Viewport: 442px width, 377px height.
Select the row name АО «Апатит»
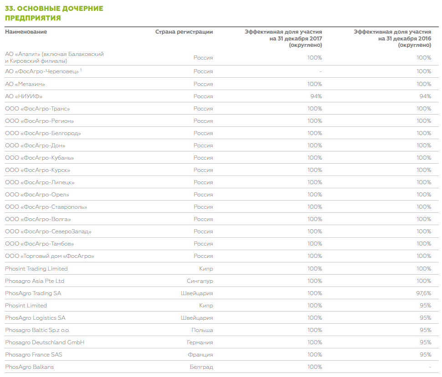(55, 57)
